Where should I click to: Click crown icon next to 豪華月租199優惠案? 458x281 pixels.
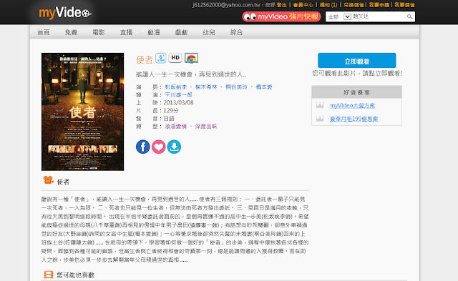coord(320,119)
